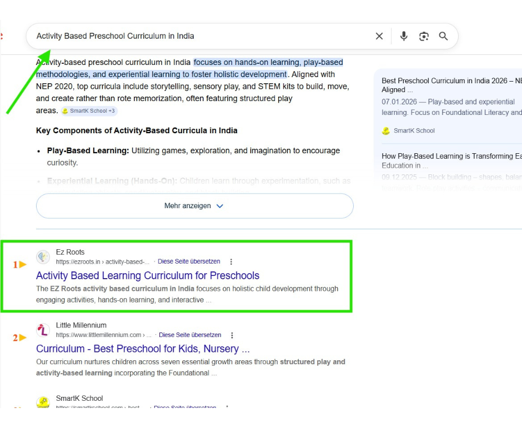Select the Ez Roots site name text

70,252
